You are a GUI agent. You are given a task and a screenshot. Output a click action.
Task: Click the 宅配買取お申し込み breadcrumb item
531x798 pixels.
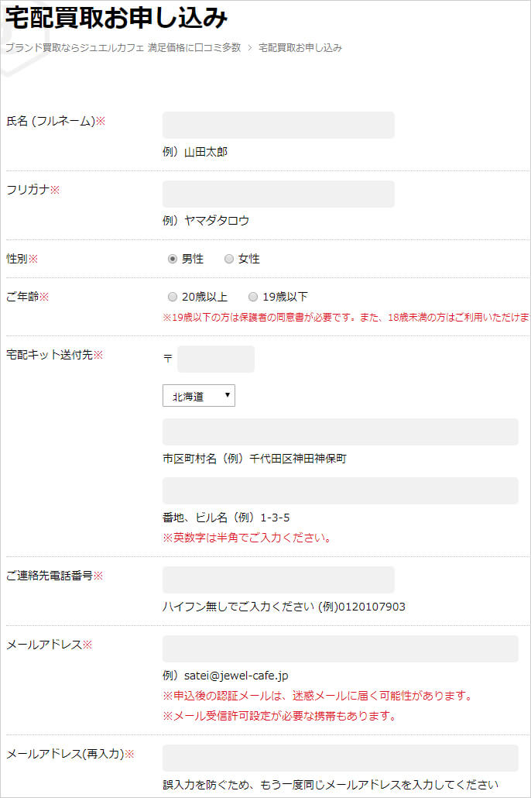pyautogui.click(x=300, y=47)
